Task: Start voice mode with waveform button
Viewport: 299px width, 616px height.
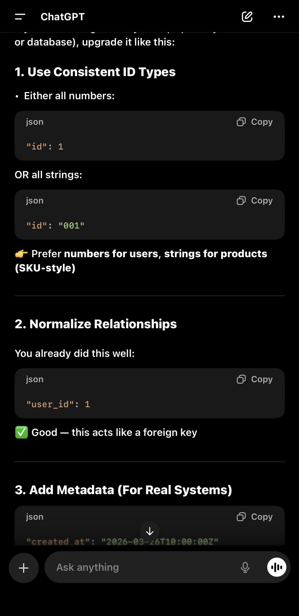Action: coord(277,568)
